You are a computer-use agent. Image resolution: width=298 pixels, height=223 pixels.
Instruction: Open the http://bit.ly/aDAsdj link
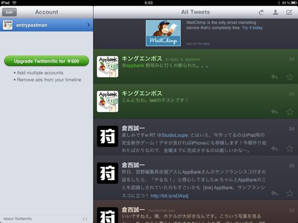point(169,196)
